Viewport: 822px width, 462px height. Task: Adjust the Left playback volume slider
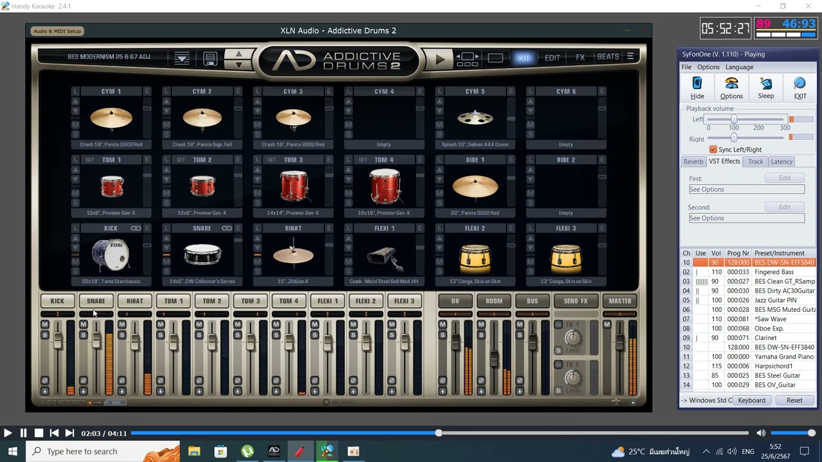[x=733, y=119]
